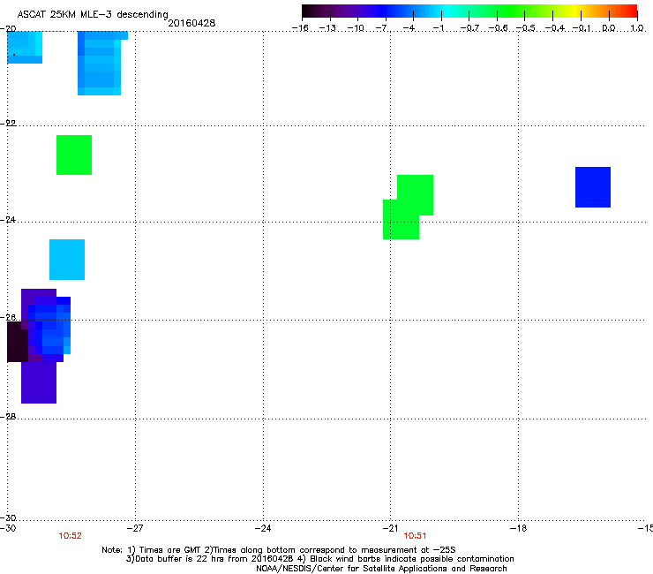Click the longitude axis label "-21"

(x=390, y=528)
